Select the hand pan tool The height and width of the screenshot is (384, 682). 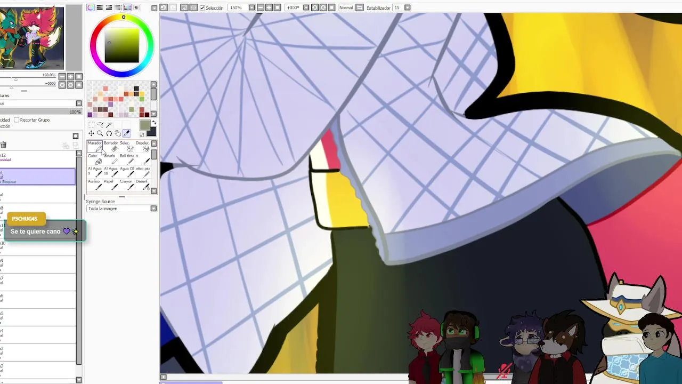click(118, 133)
